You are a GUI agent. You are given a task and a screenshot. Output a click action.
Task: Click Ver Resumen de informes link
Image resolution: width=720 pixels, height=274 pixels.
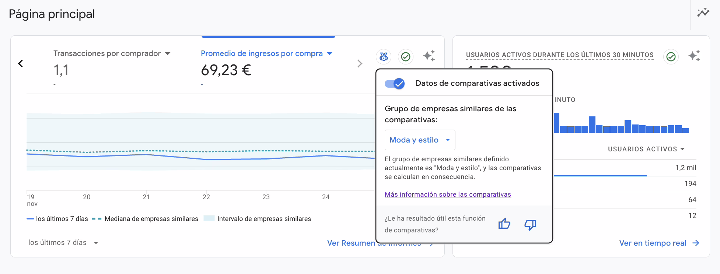(351, 243)
